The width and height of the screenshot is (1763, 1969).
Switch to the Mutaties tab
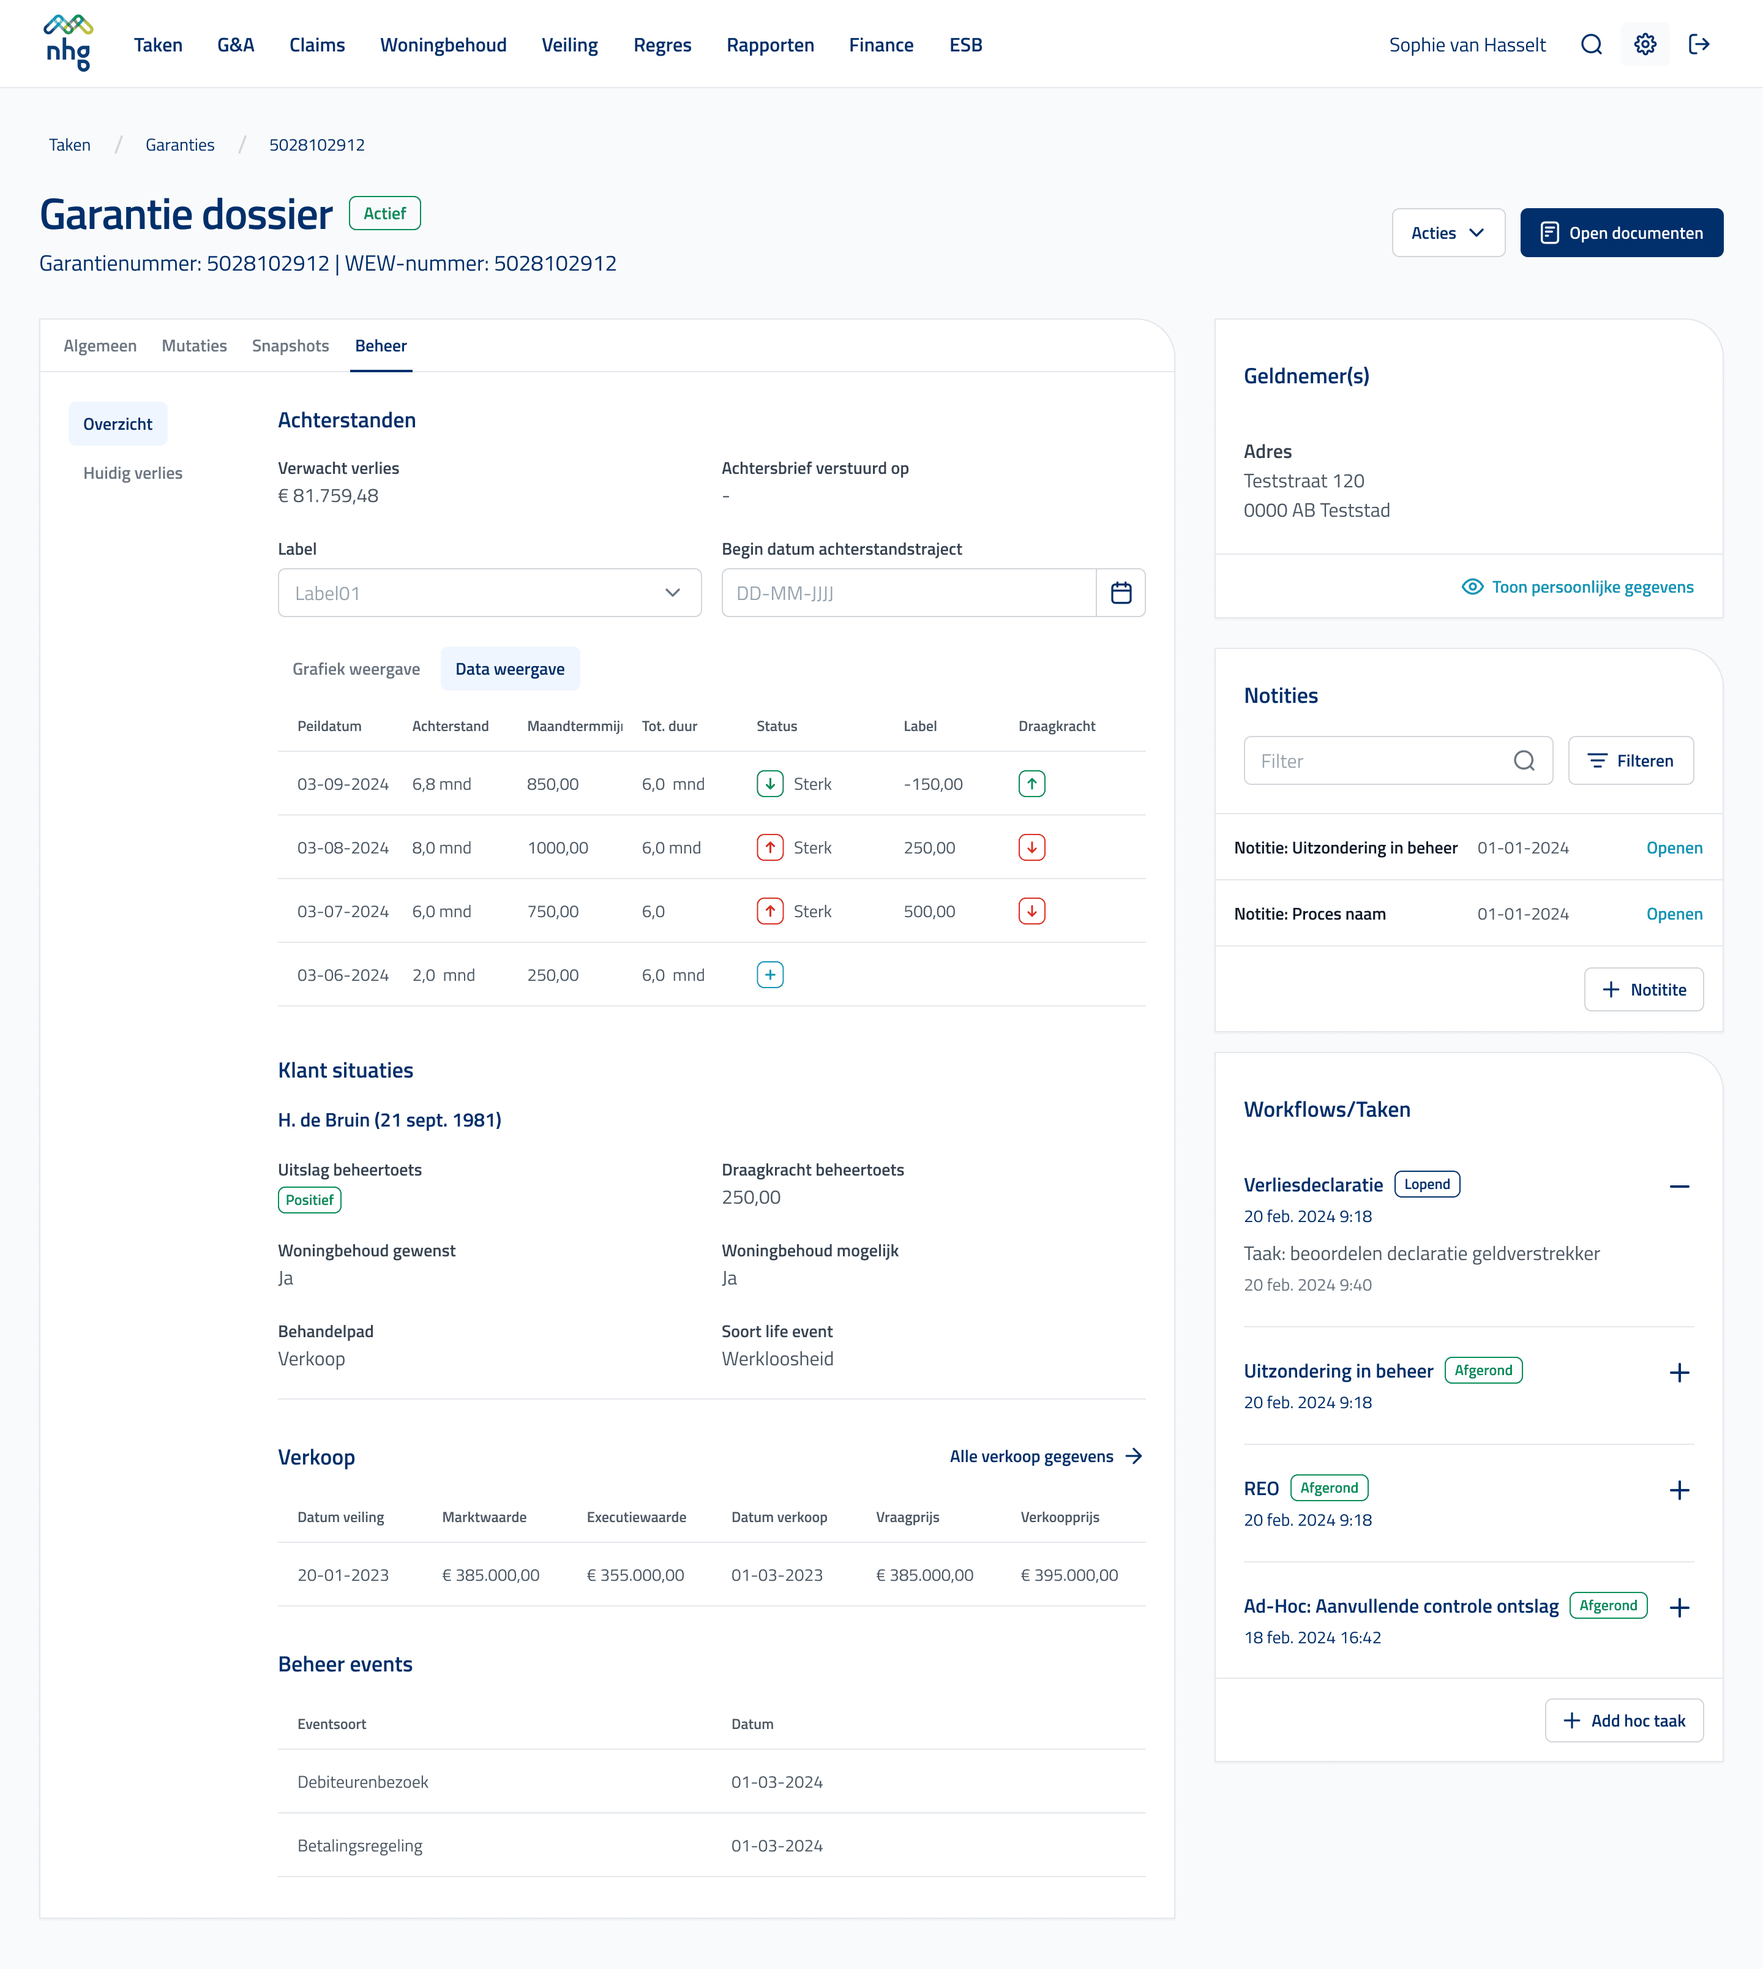(x=193, y=346)
